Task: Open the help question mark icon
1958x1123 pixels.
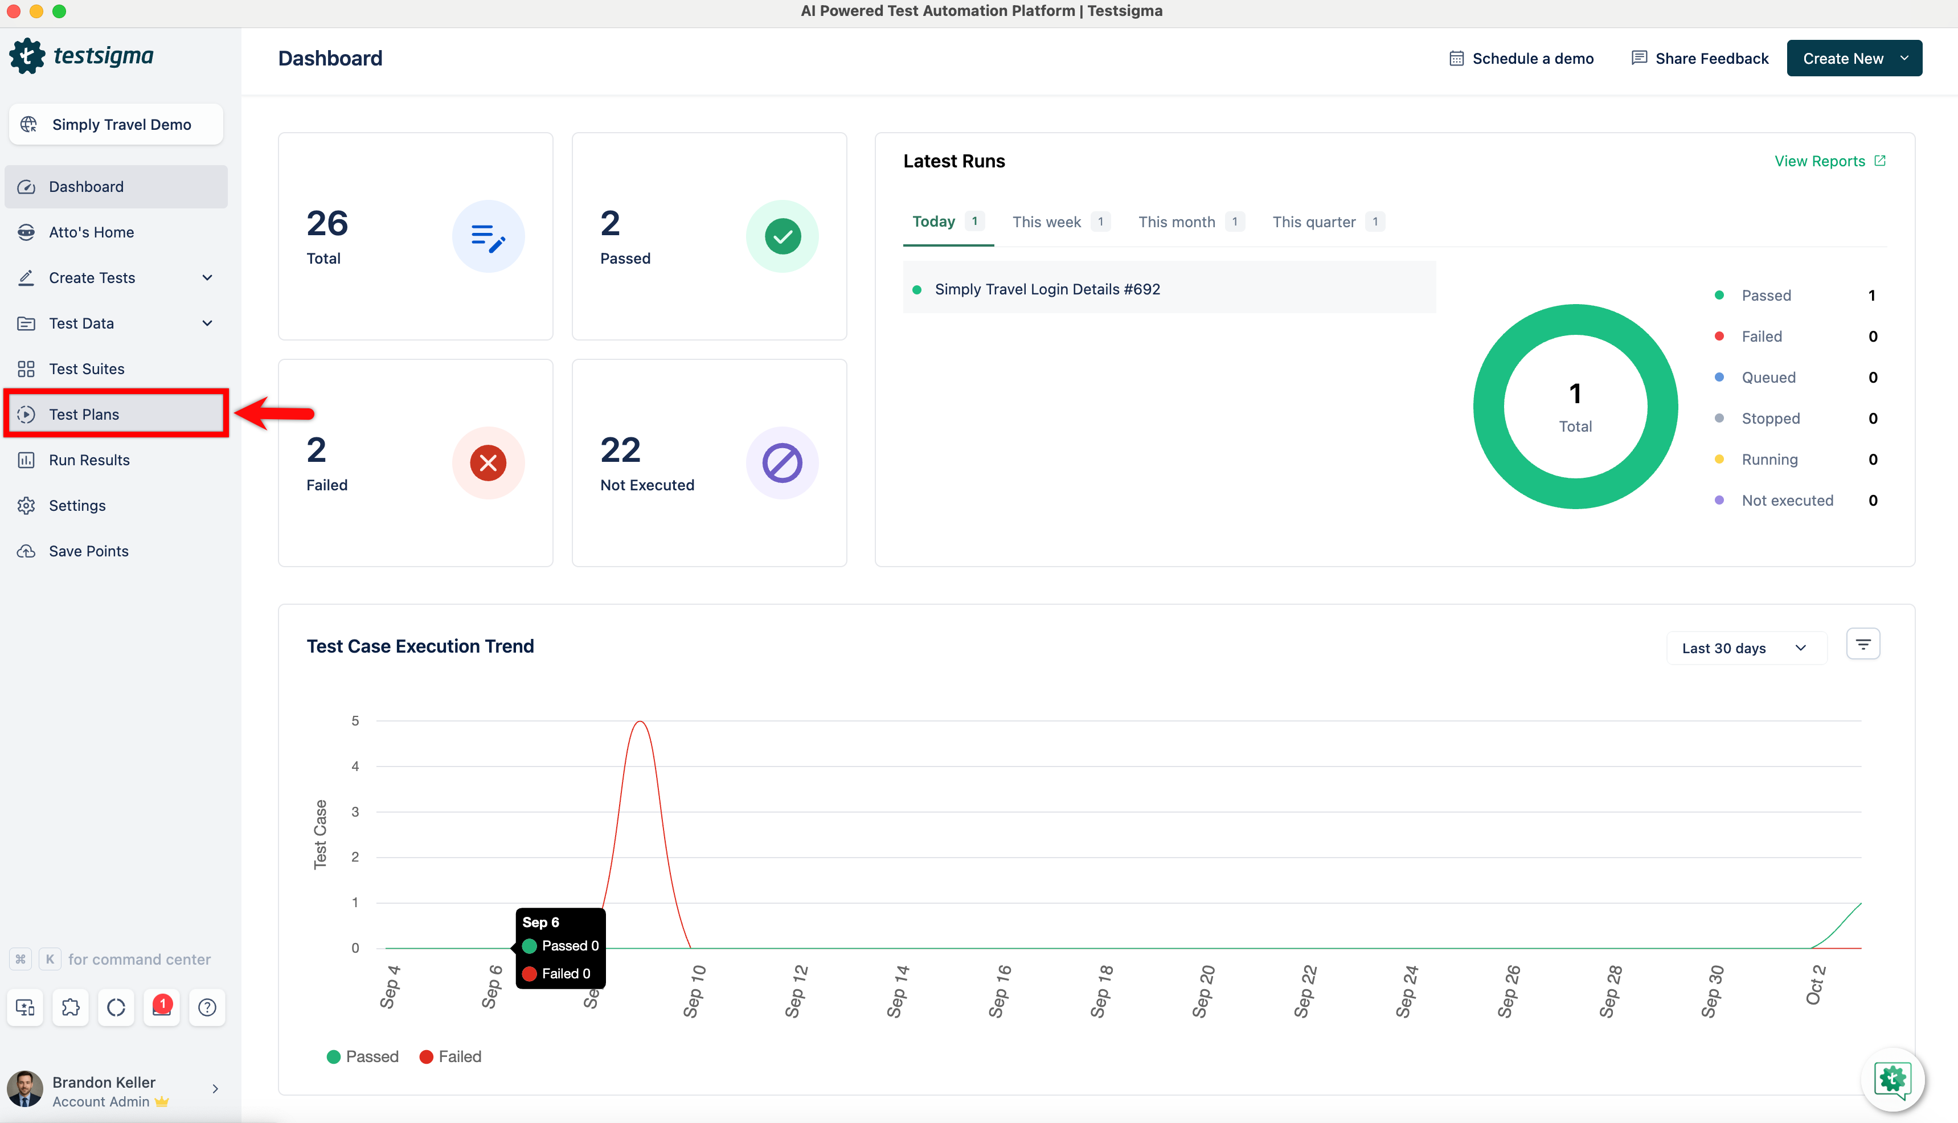Action: tap(207, 1006)
